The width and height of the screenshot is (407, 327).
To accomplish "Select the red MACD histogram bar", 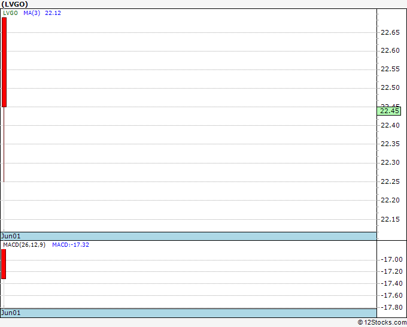I will pyautogui.click(x=4, y=264).
